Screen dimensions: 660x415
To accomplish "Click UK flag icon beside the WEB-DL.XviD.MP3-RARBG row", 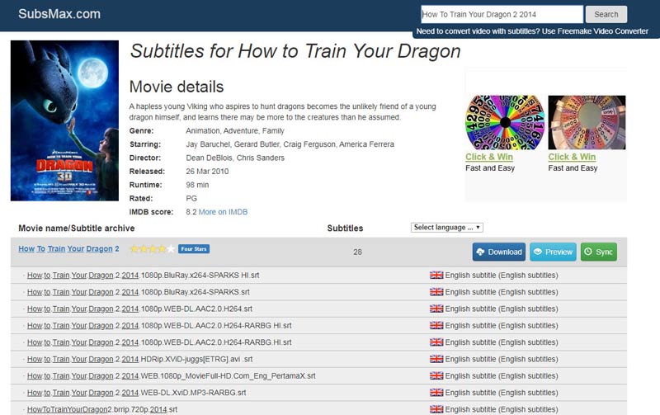I will [x=436, y=393].
